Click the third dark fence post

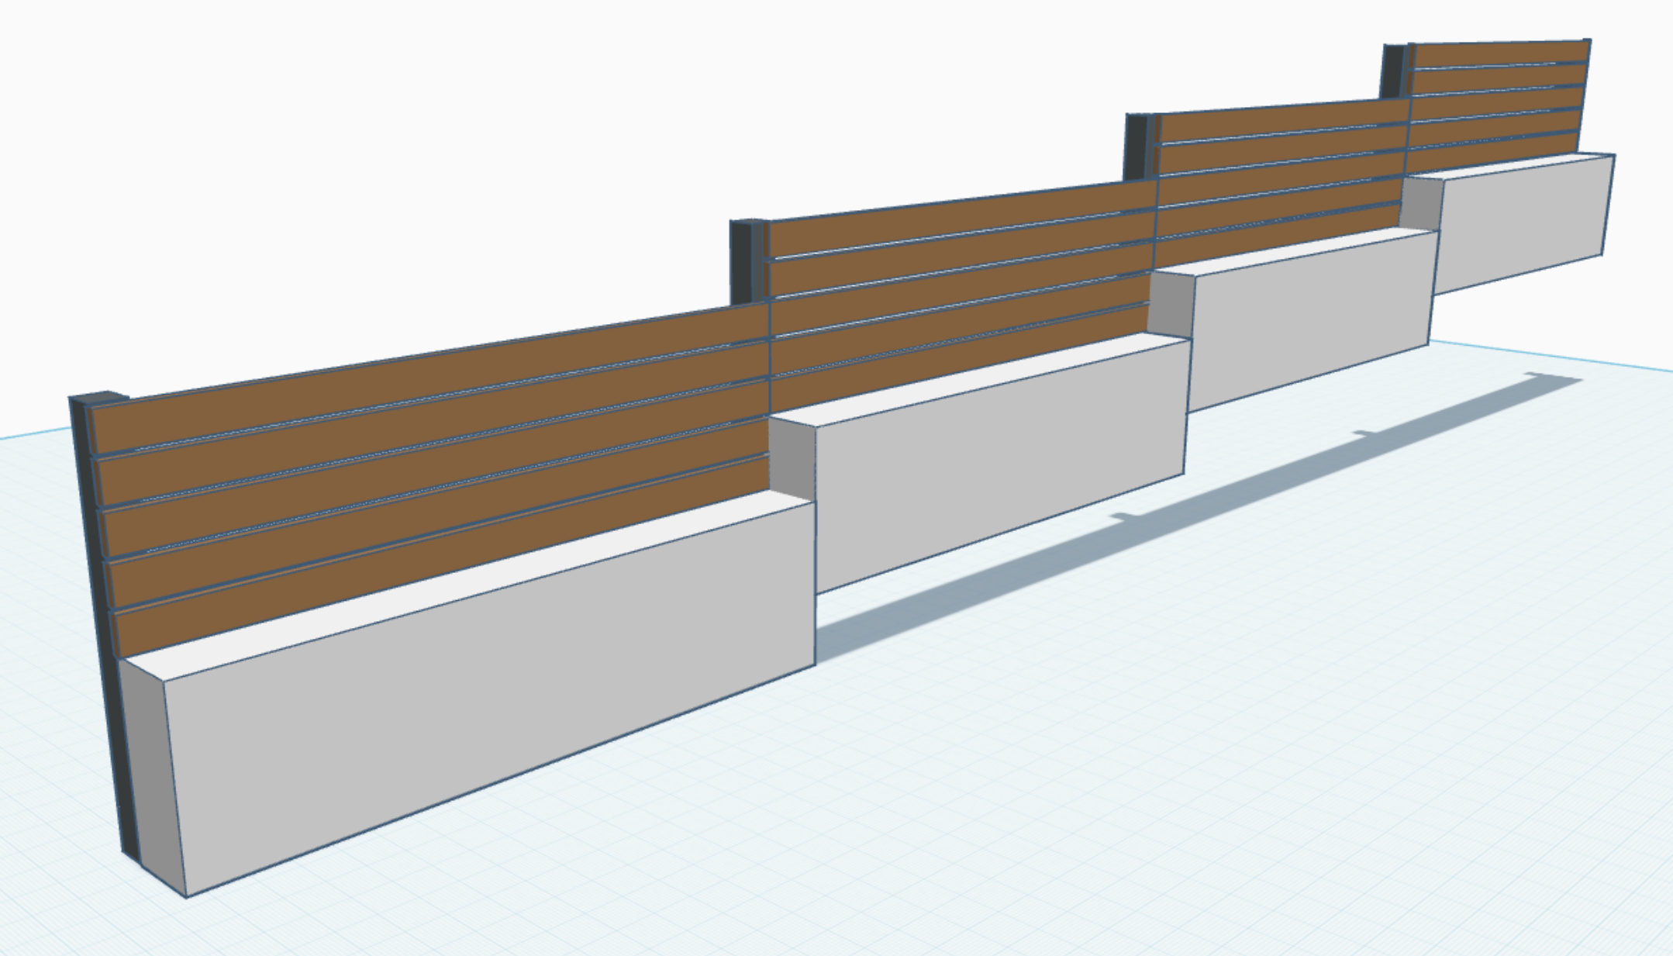[x=1136, y=146]
